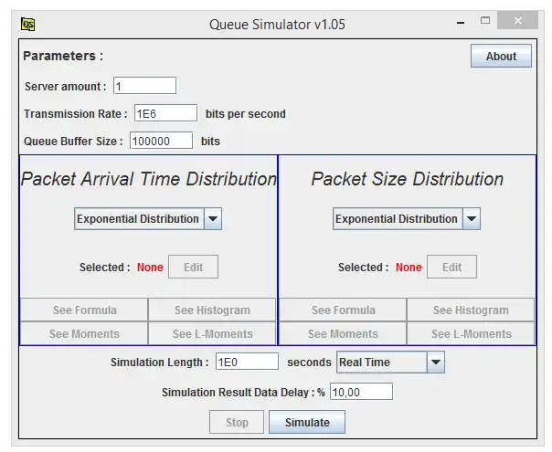
Task: Edit the Simulation Length field
Action: [247, 362]
